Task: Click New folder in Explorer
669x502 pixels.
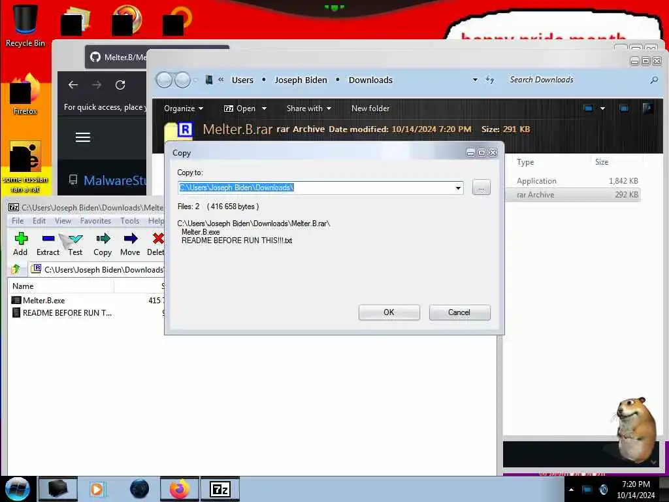Action: point(370,109)
